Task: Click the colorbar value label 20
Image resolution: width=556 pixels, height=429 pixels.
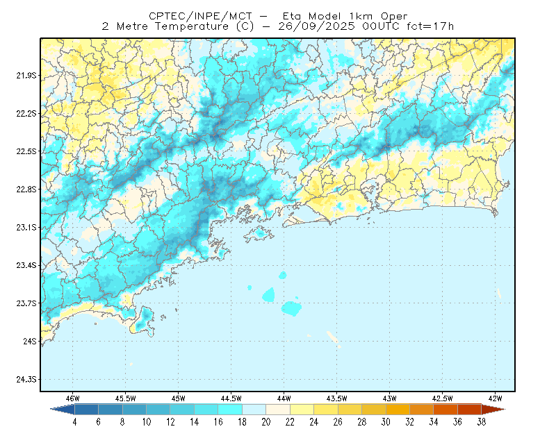Action: [266, 422]
